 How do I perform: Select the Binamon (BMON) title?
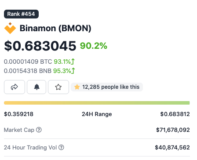55,28
